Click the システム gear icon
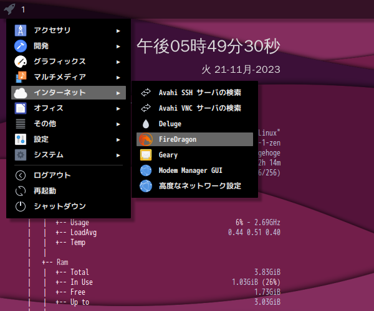Screen dimensions: 374x311 (21, 155)
